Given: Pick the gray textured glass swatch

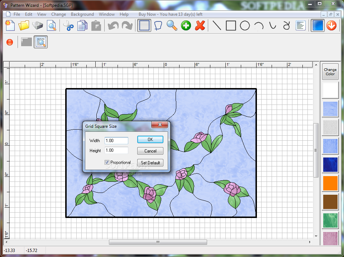Looking at the screenshot, I should (330, 127).
